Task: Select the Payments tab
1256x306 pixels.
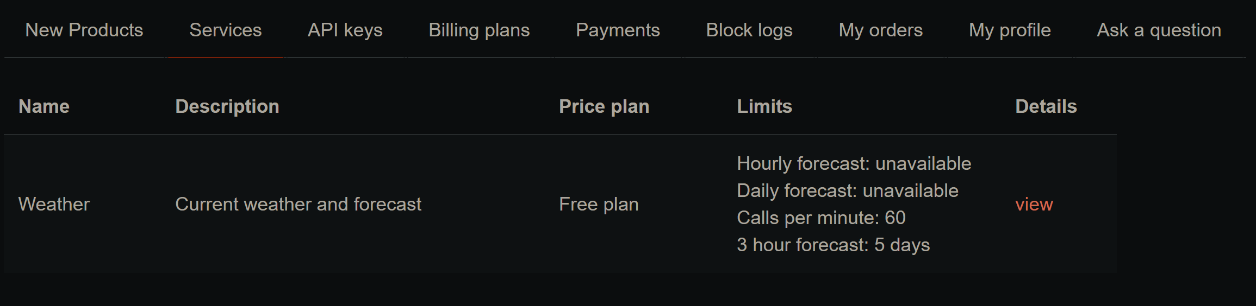Action: [x=618, y=30]
